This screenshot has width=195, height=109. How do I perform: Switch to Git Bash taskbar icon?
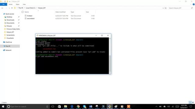(110, 106)
